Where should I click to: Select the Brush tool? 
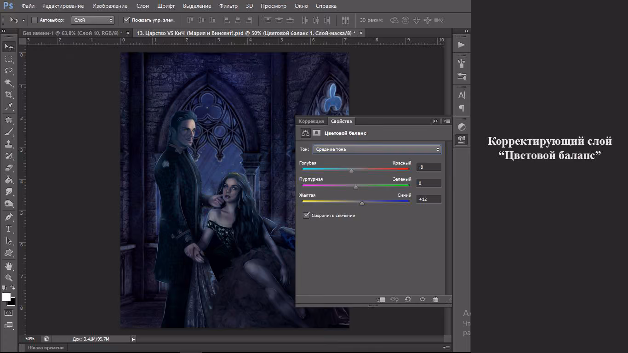point(9,132)
